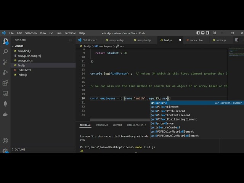Click line number 20 in gutter
Image resolution: width=244 pixels, height=183 pixels.
point(83,98)
